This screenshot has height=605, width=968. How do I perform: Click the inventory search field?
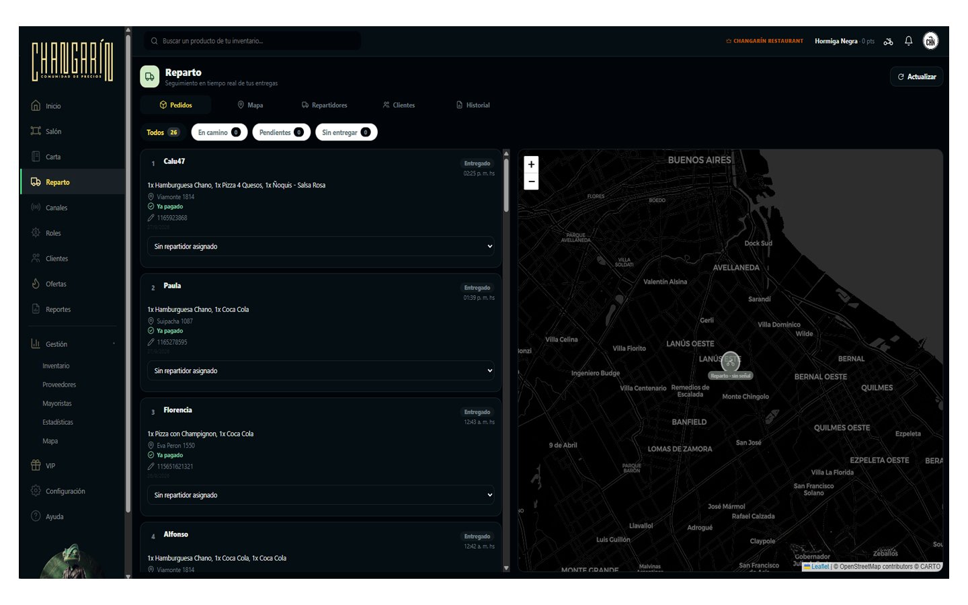coord(252,41)
